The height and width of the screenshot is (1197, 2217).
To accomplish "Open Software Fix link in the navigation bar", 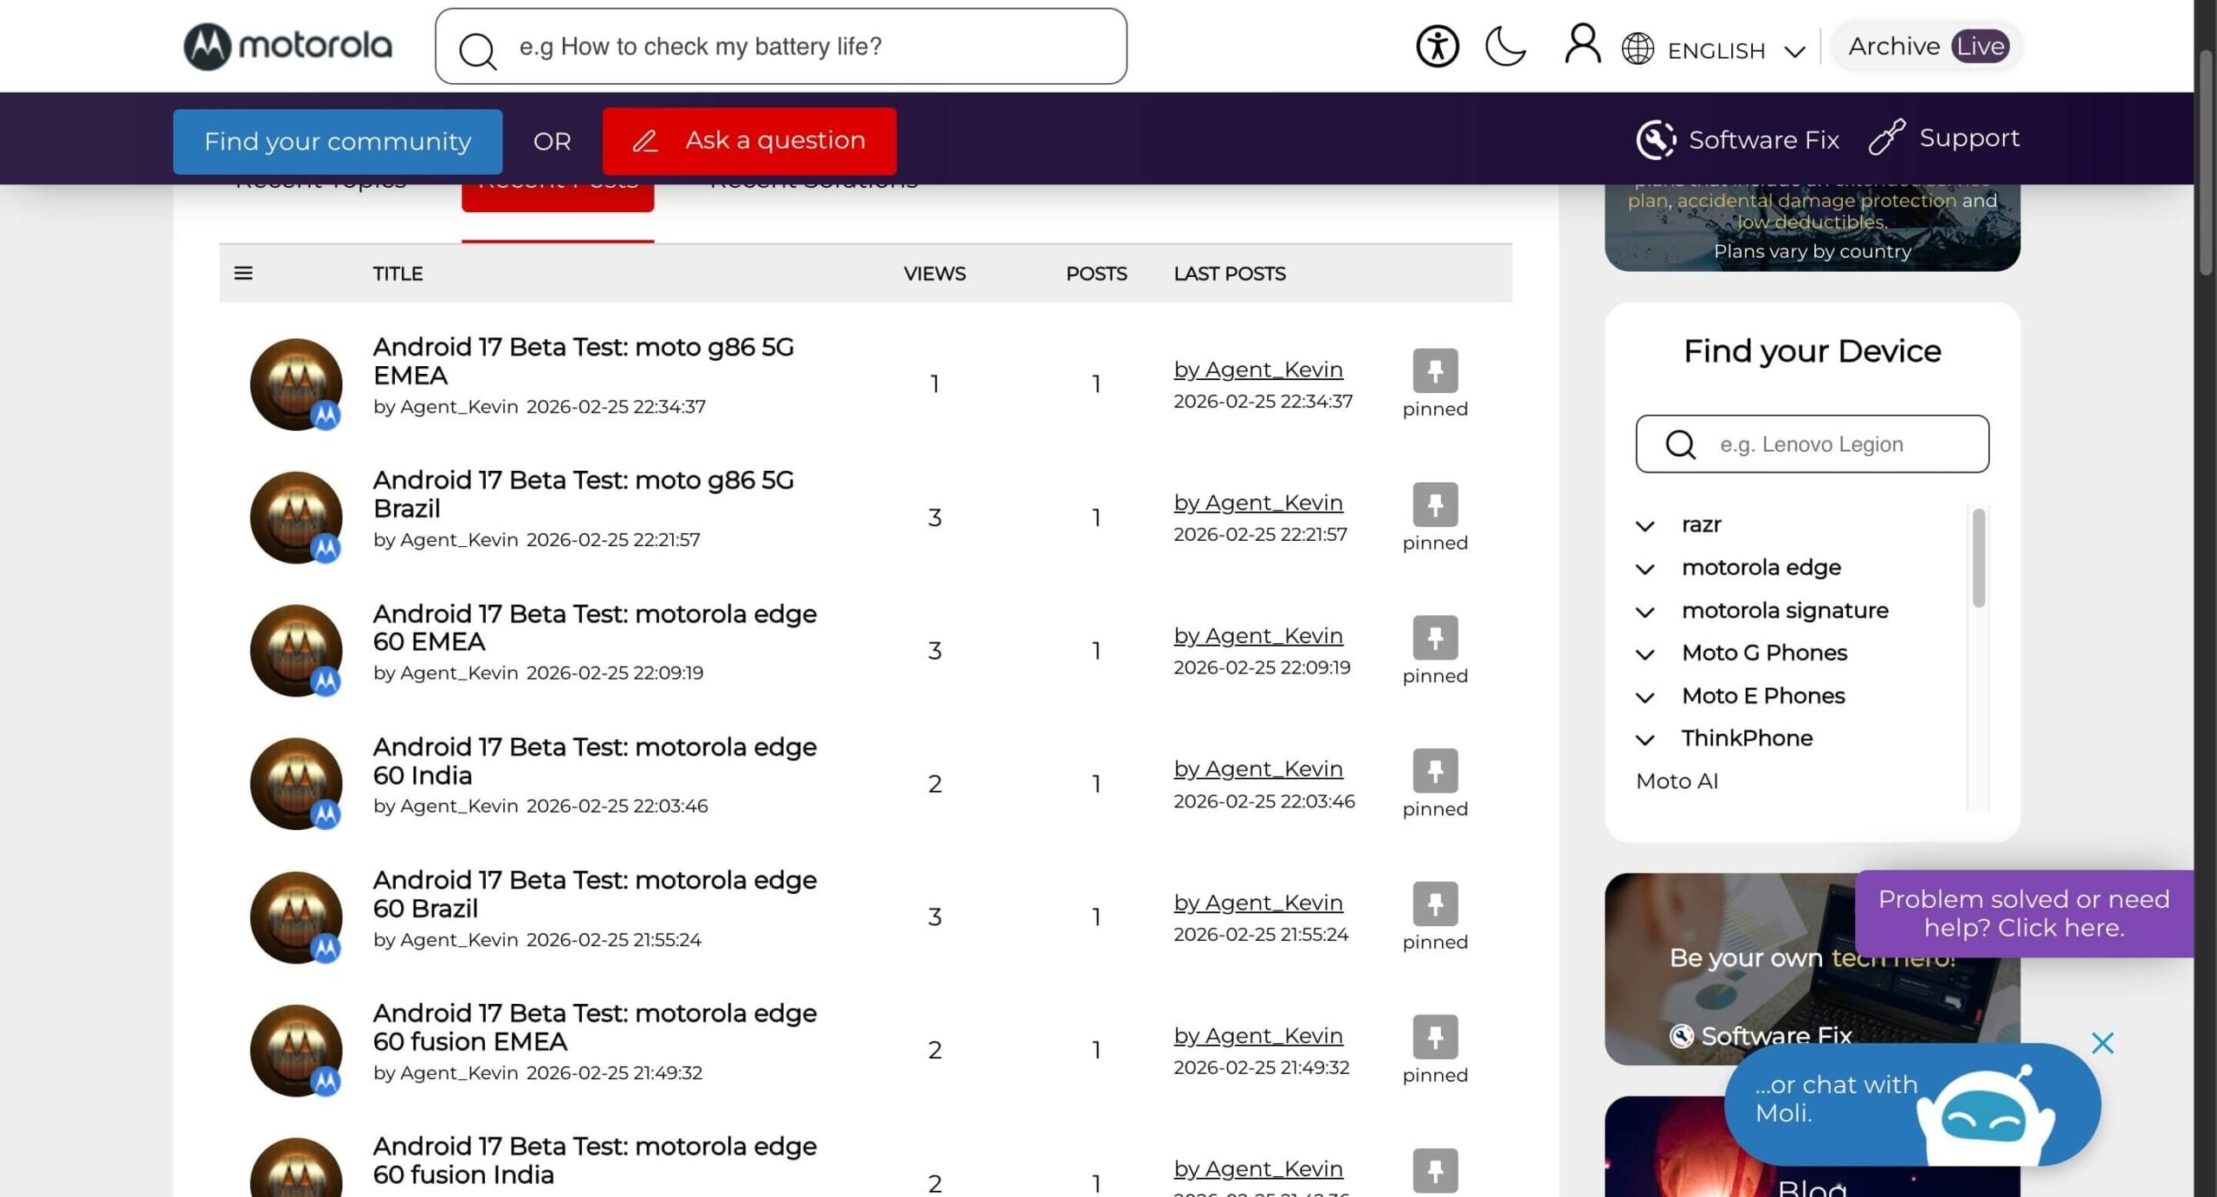I will 1763,139.
